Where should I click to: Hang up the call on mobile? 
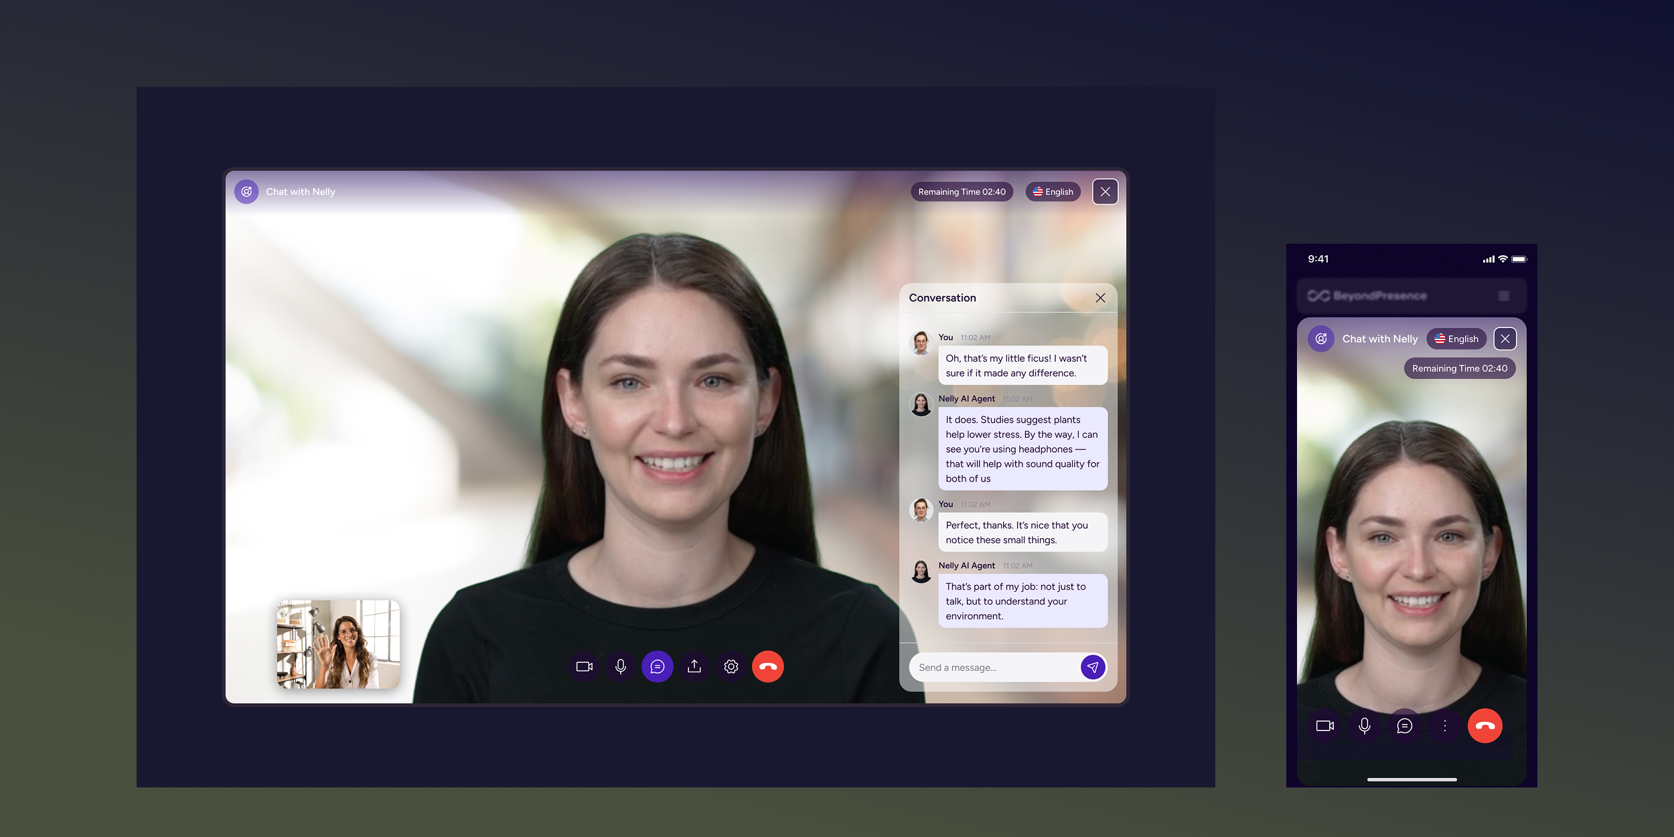coord(1485,726)
